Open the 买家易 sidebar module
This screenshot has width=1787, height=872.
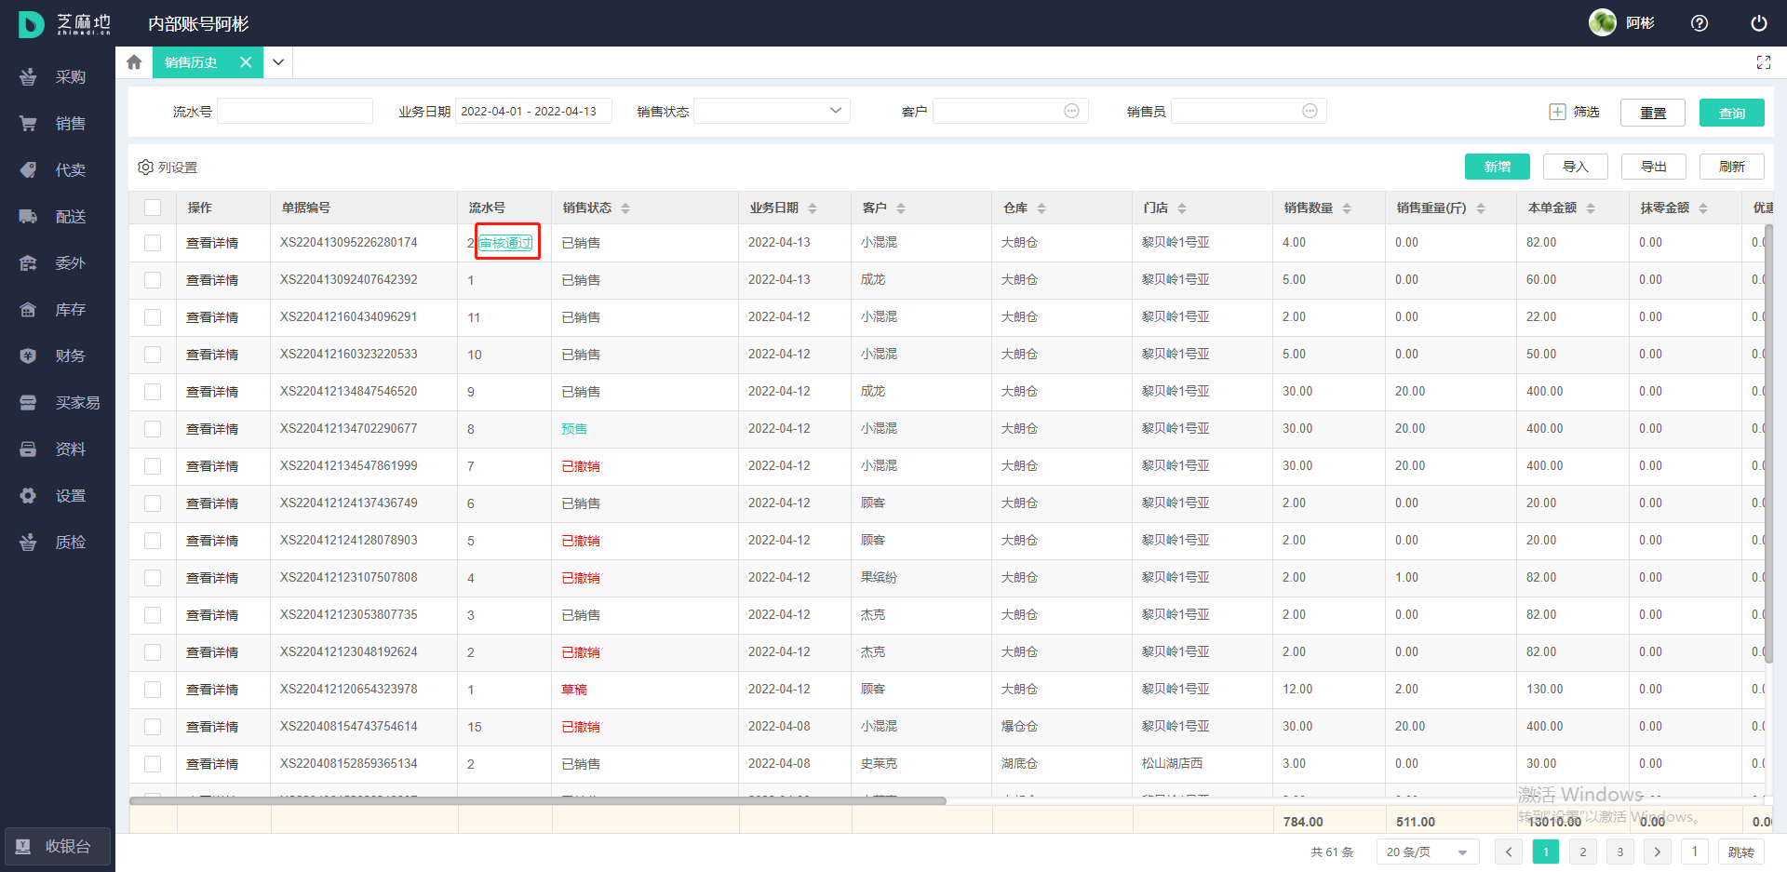(x=58, y=403)
